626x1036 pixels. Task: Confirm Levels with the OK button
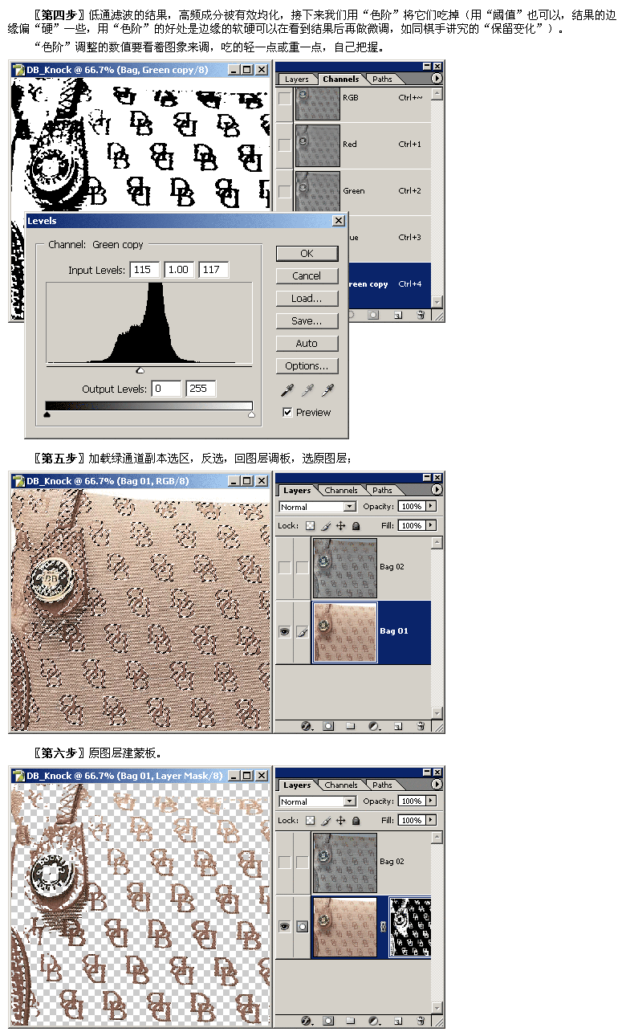click(x=307, y=254)
